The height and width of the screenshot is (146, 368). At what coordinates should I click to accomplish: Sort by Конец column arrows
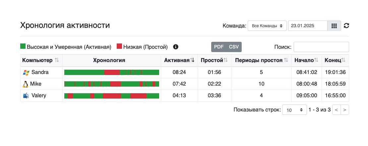[x=343, y=60]
